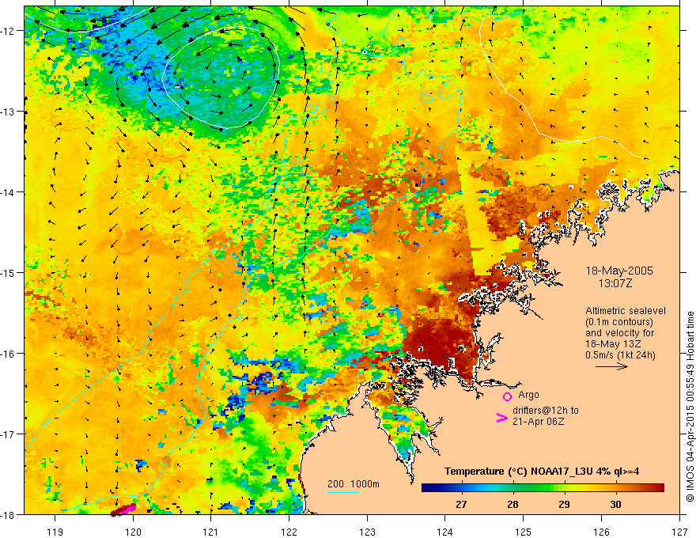Image resolution: width=696 pixels, height=538 pixels.
Task: Click latitude axis label -18
Action: [8, 515]
